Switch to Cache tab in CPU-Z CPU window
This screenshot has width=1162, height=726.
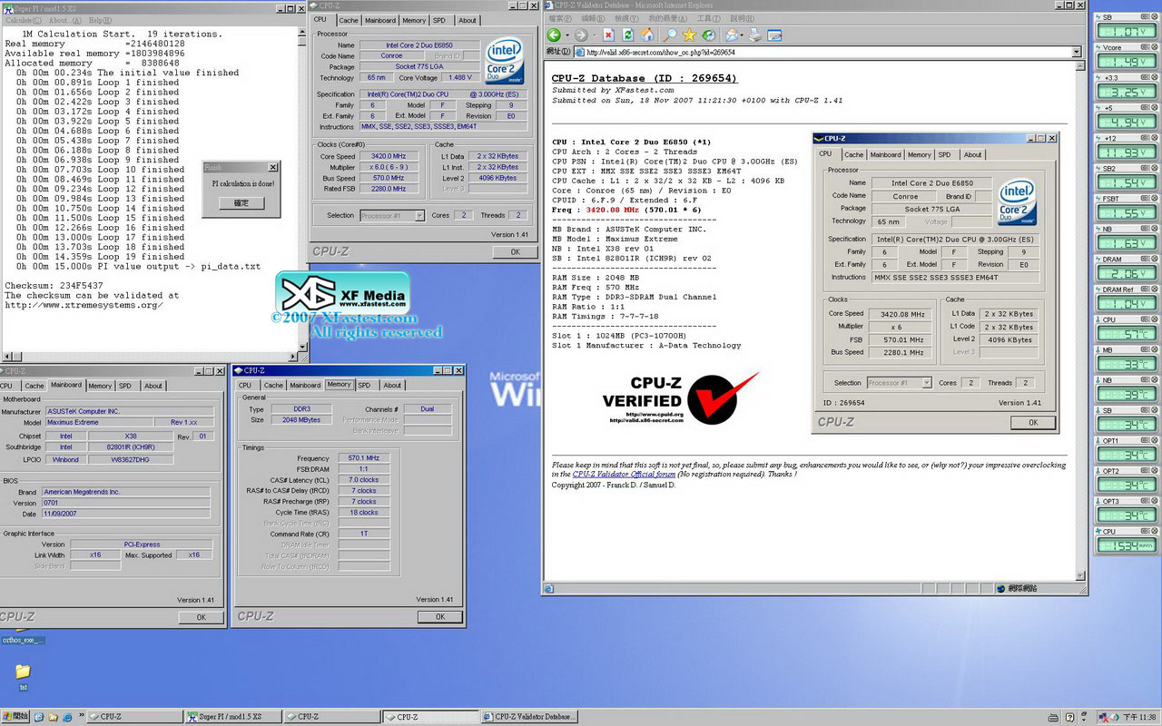tap(349, 20)
